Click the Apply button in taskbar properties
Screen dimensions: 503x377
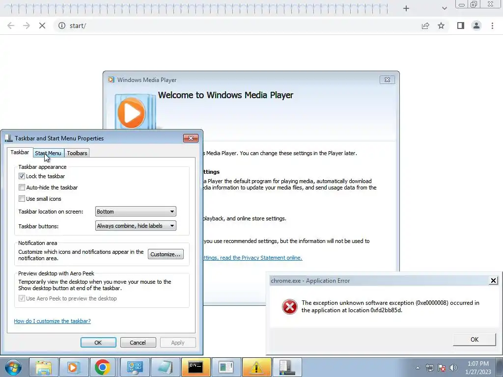[x=178, y=342]
